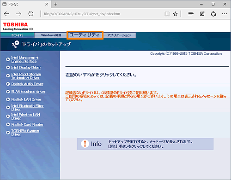Click bullet icon beside Intel Wireless LAN Driver

[x=8, y=116]
